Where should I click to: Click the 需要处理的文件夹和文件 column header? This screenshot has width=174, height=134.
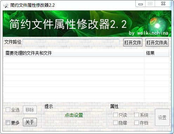click(73, 53)
